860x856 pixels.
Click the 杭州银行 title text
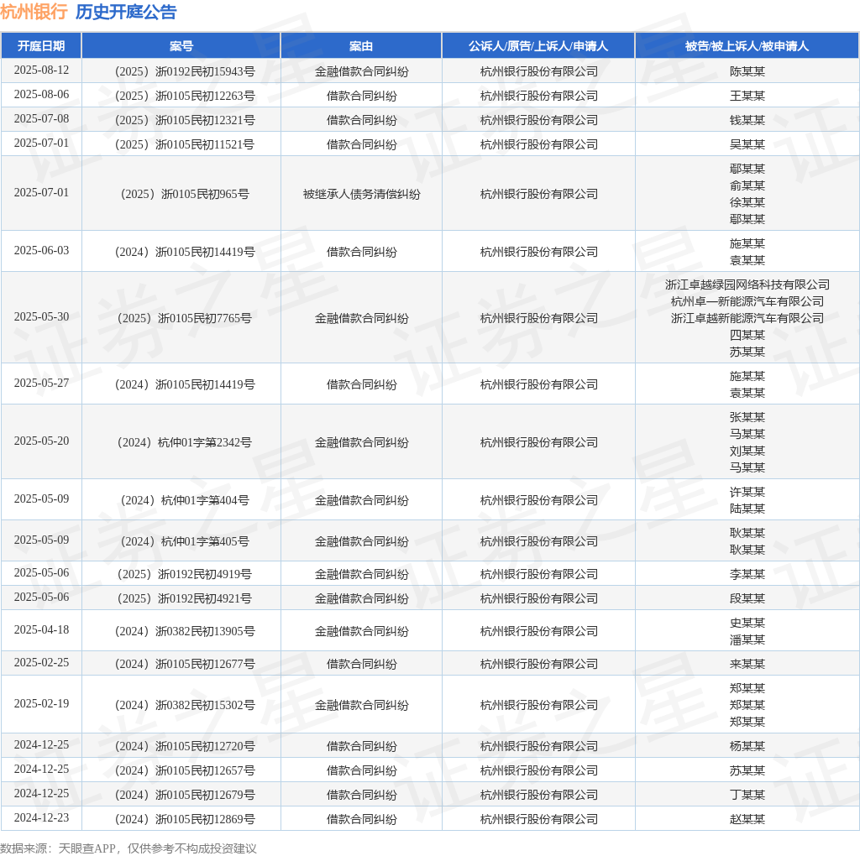click(34, 12)
